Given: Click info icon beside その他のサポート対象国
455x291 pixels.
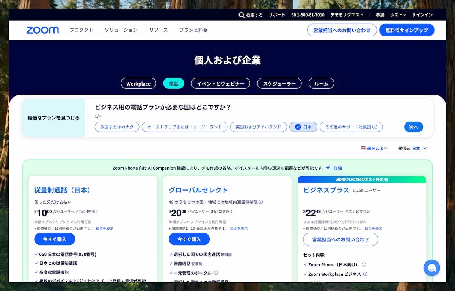Looking at the screenshot, I should click(375, 127).
